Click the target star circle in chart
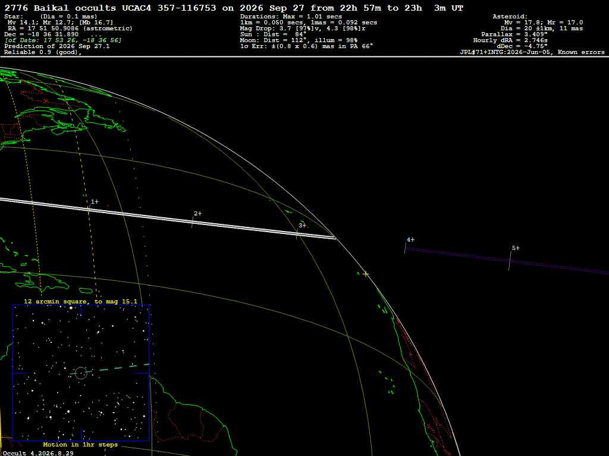 pos(81,373)
